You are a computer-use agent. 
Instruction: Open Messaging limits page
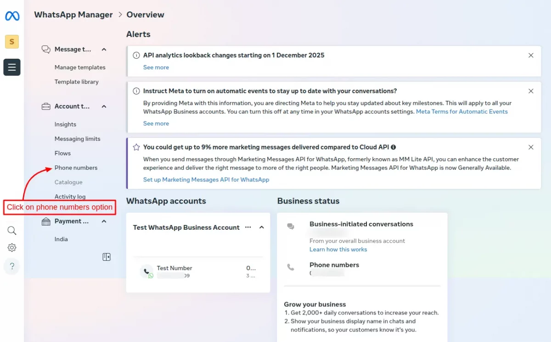pos(77,139)
